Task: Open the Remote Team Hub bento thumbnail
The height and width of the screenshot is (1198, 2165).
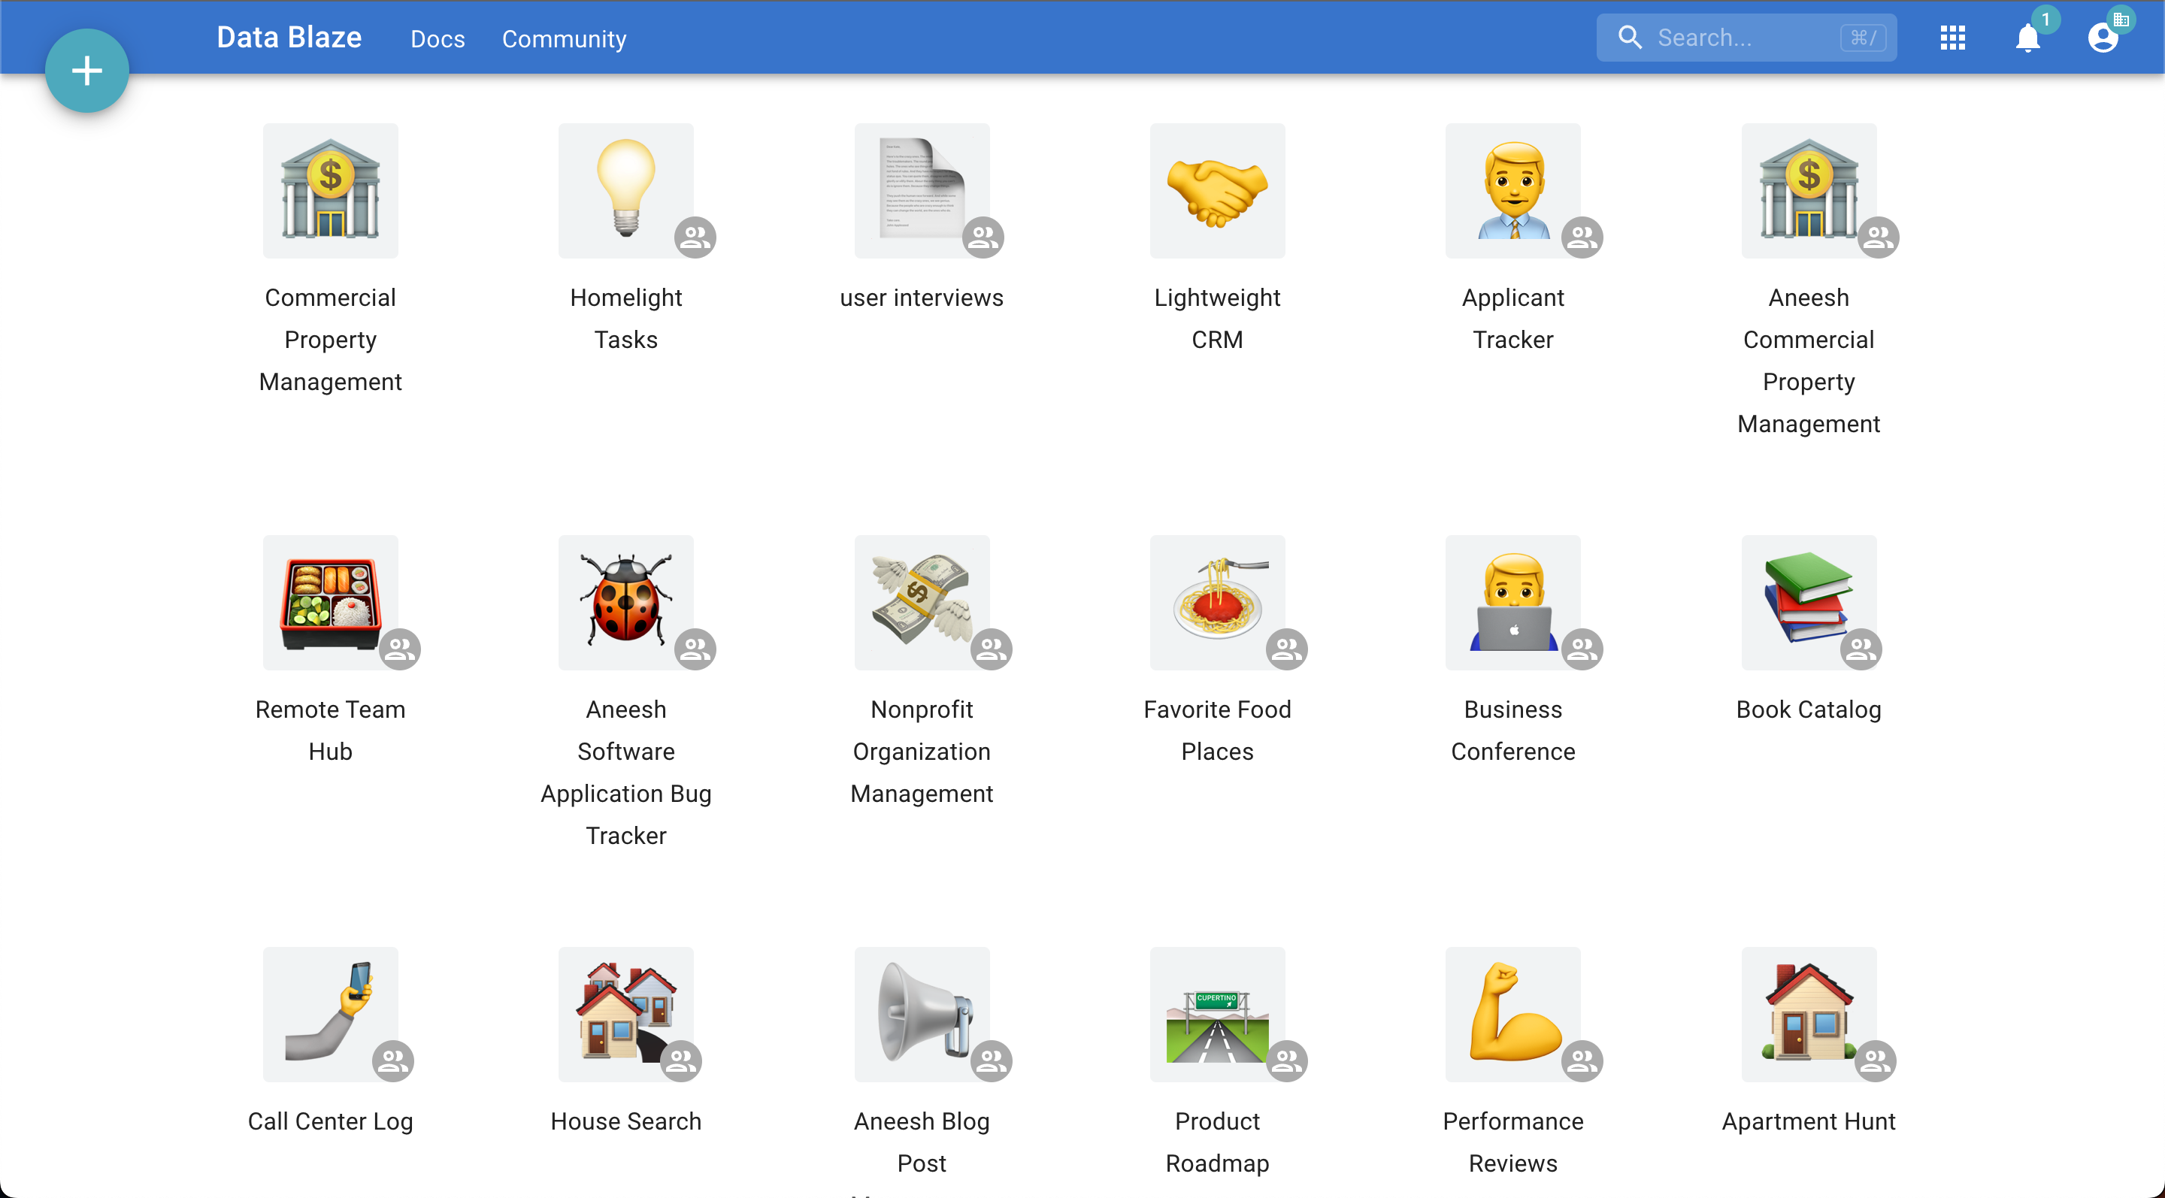Action: (329, 601)
